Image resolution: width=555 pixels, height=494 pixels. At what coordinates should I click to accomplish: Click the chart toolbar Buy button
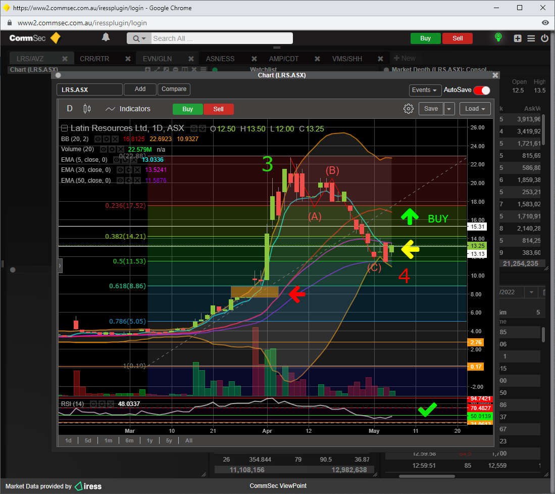[187, 109]
